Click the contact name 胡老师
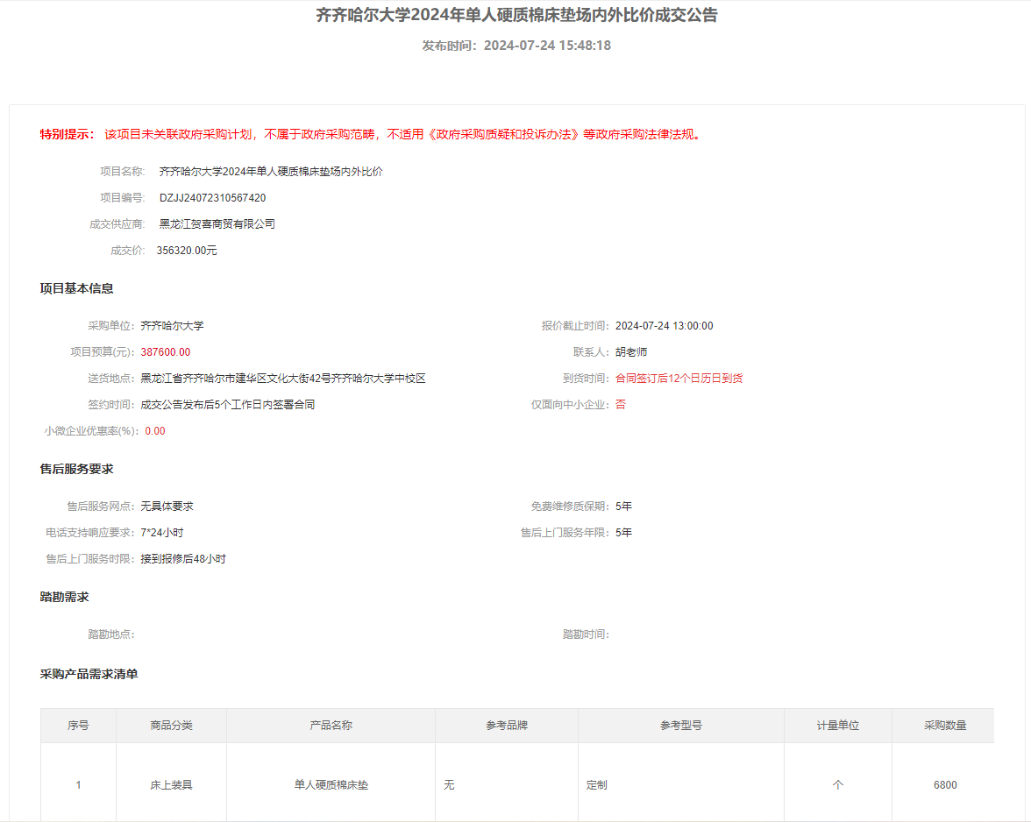 (x=631, y=352)
